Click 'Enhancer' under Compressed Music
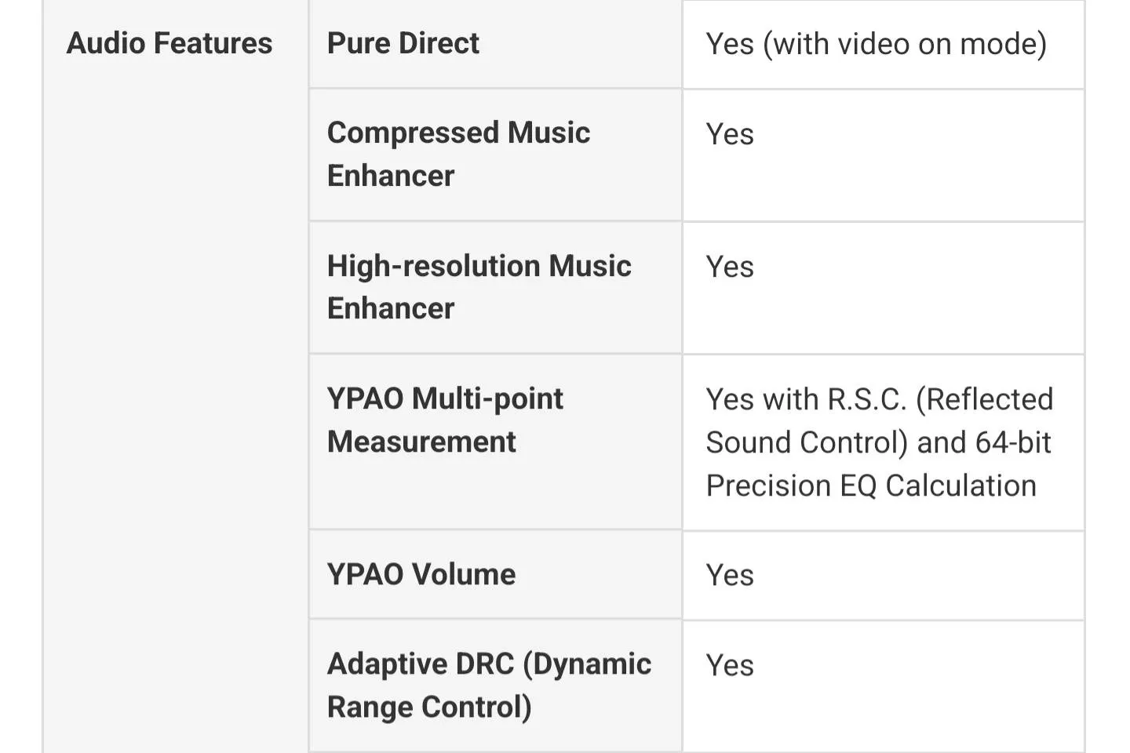 (391, 176)
